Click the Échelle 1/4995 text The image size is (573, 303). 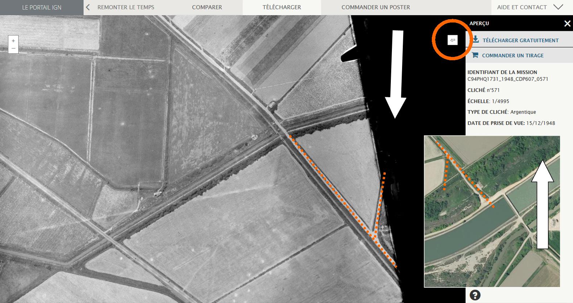point(488,101)
